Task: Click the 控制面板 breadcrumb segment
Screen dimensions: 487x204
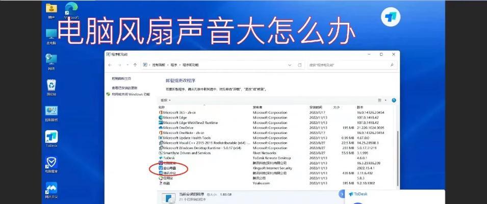Action: pos(159,65)
